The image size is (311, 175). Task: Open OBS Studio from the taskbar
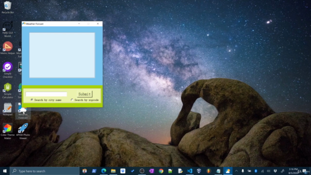click(142, 171)
